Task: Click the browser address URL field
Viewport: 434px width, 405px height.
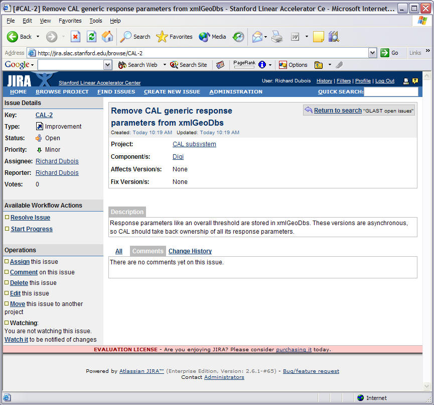Action: 198,53
